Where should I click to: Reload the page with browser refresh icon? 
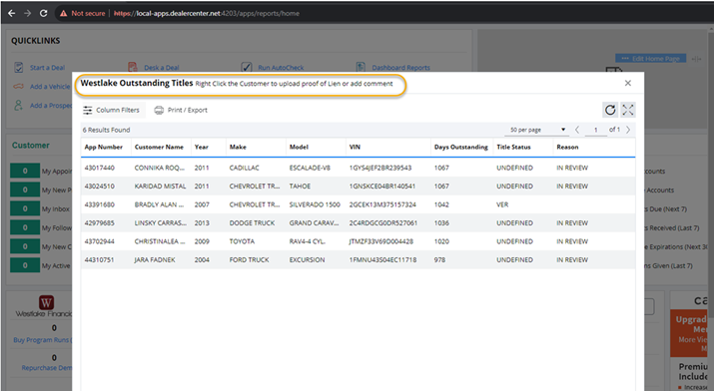point(43,13)
